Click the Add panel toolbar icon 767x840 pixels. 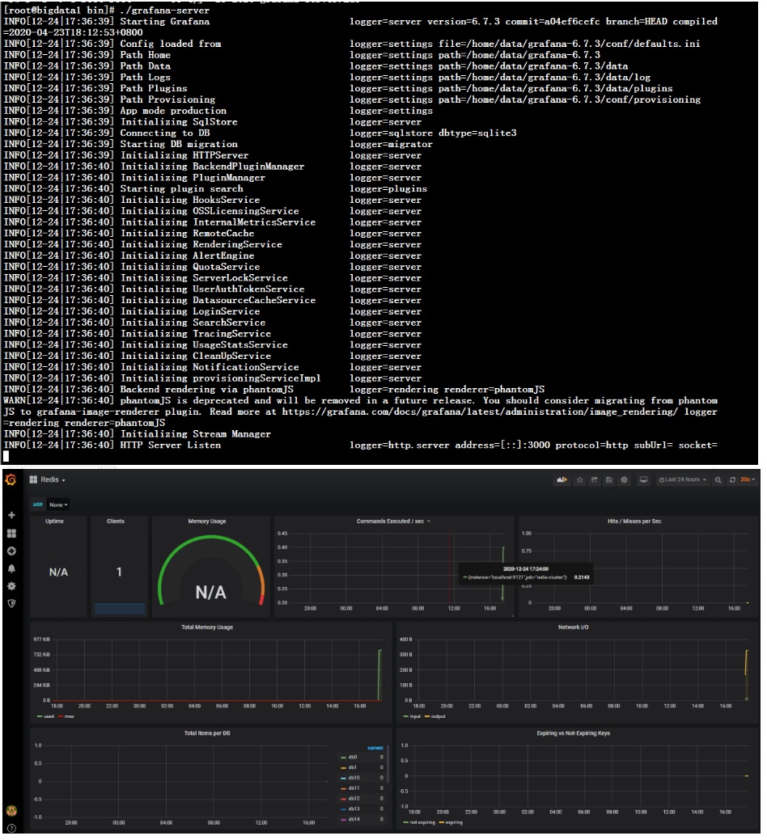click(x=561, y=479)
